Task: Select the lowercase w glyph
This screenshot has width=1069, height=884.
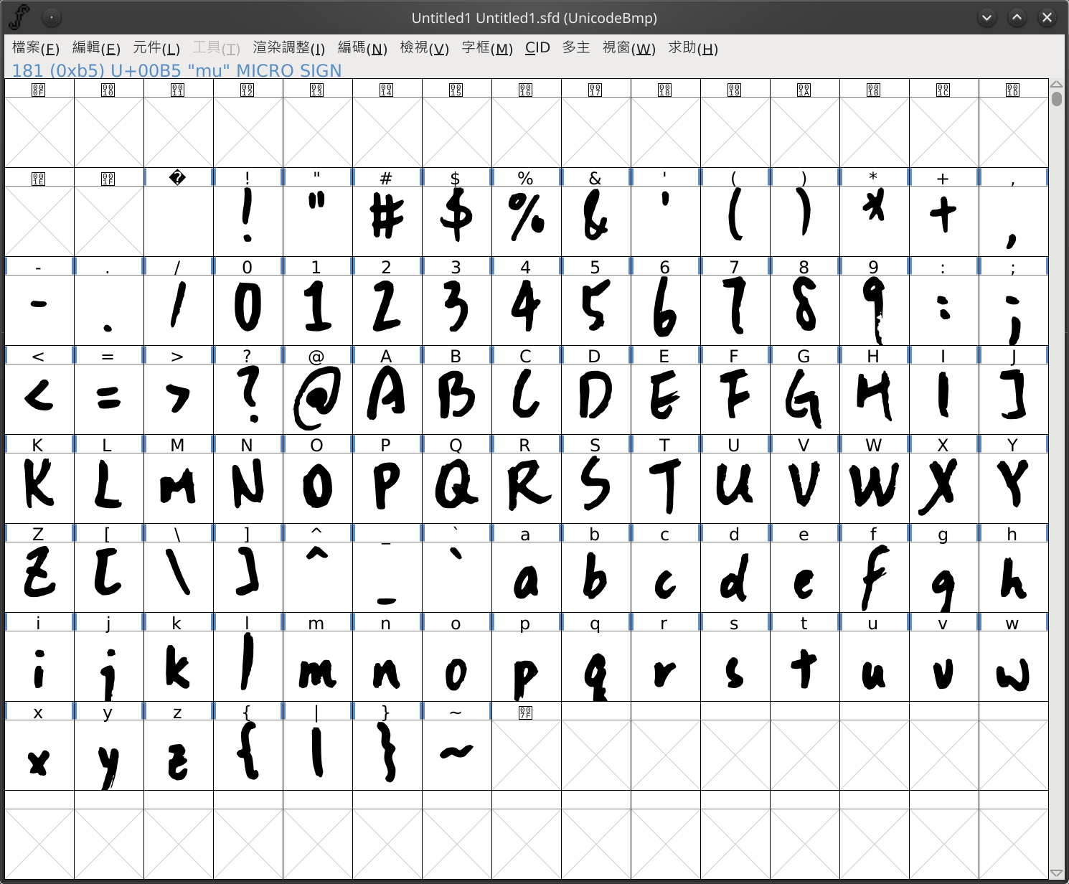Action: click(x=1013, y=666)
